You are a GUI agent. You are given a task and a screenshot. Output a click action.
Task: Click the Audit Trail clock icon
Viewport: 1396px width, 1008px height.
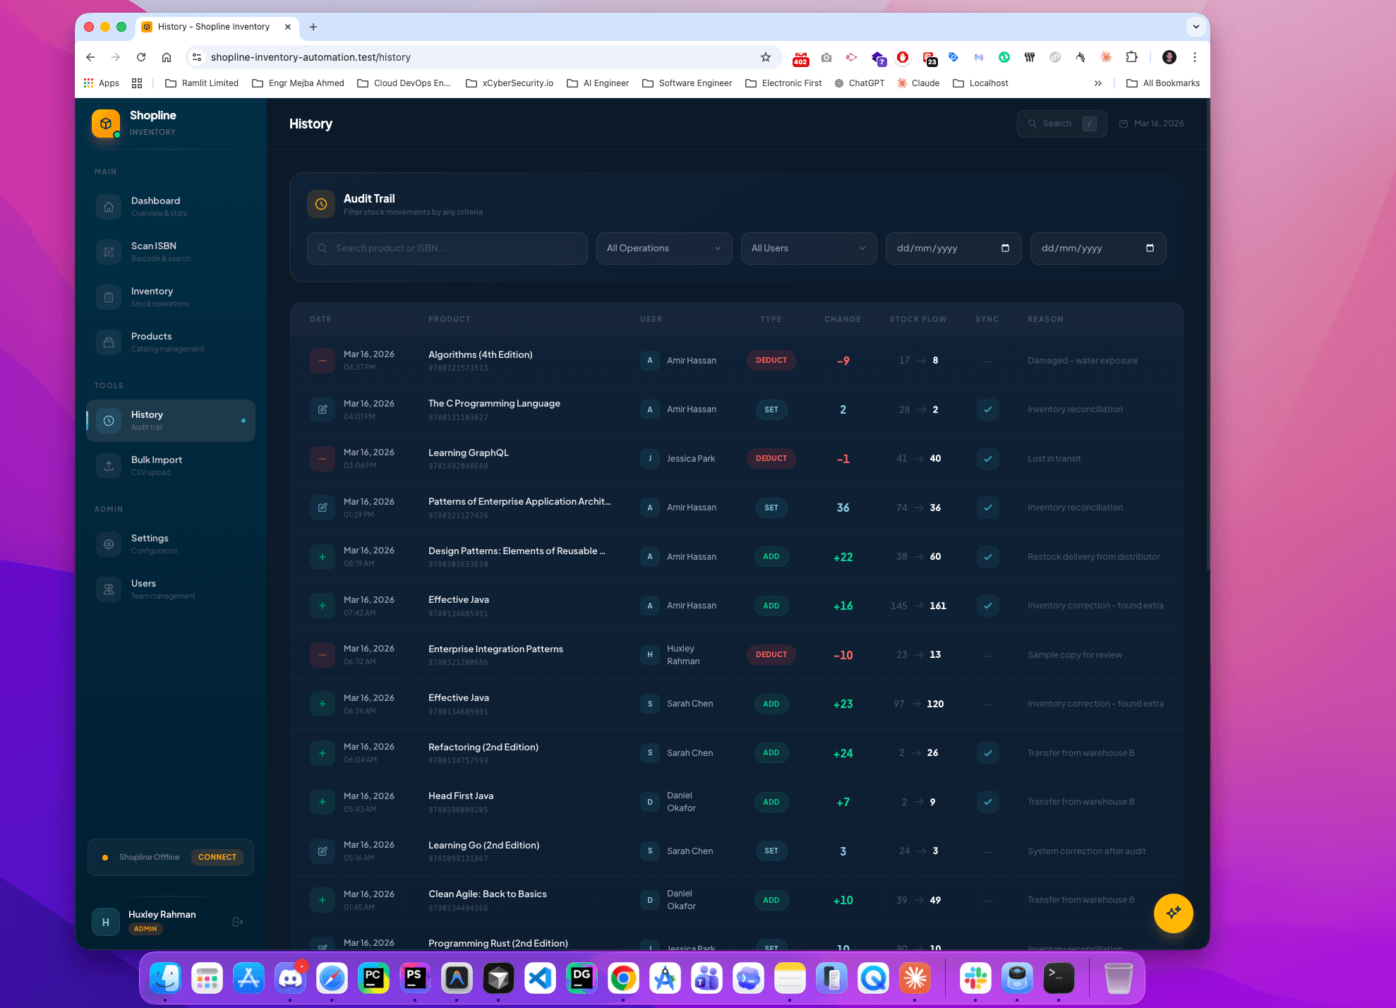pos(321,204)
